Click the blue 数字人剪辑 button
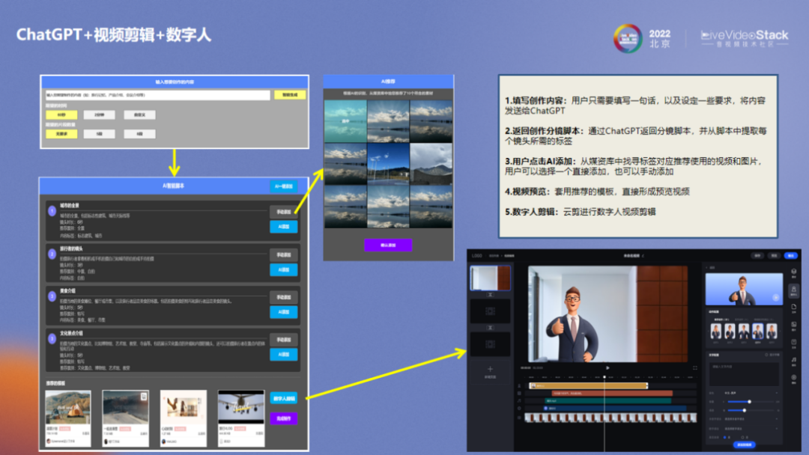809x455 pixels. click(x=283, y=398)
